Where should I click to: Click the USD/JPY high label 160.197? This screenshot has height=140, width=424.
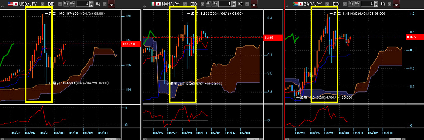(75, 13)
